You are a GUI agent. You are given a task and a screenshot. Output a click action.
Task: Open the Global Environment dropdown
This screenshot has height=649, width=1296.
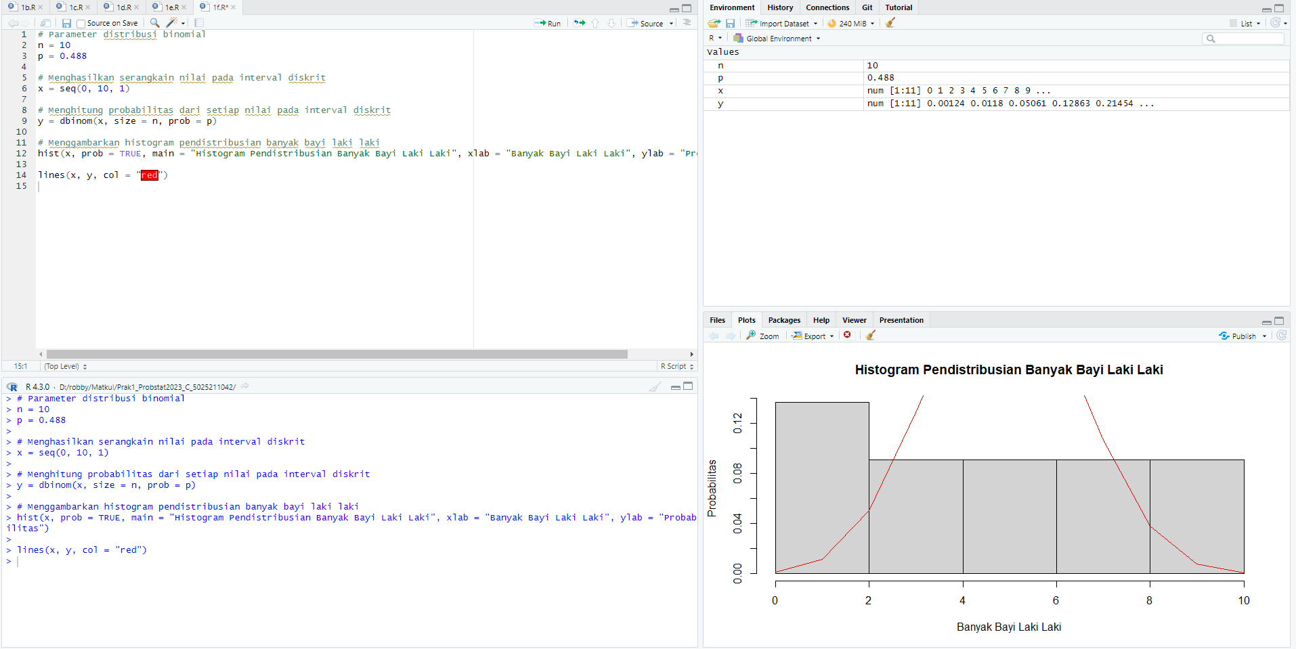[777, 39]
